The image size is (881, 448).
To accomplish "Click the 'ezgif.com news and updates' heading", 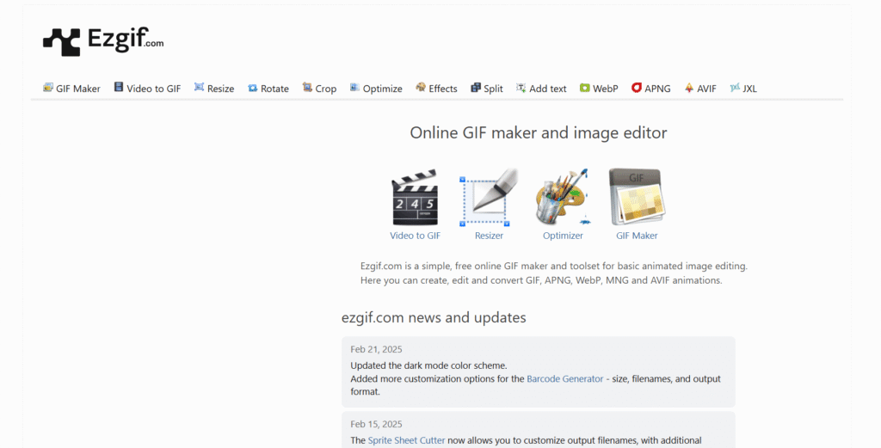I will point(434,318).
